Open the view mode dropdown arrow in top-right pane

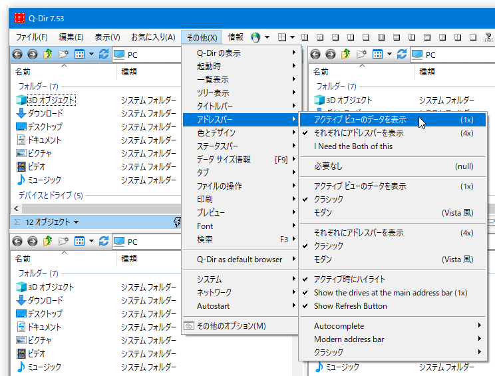click(389, 55)
